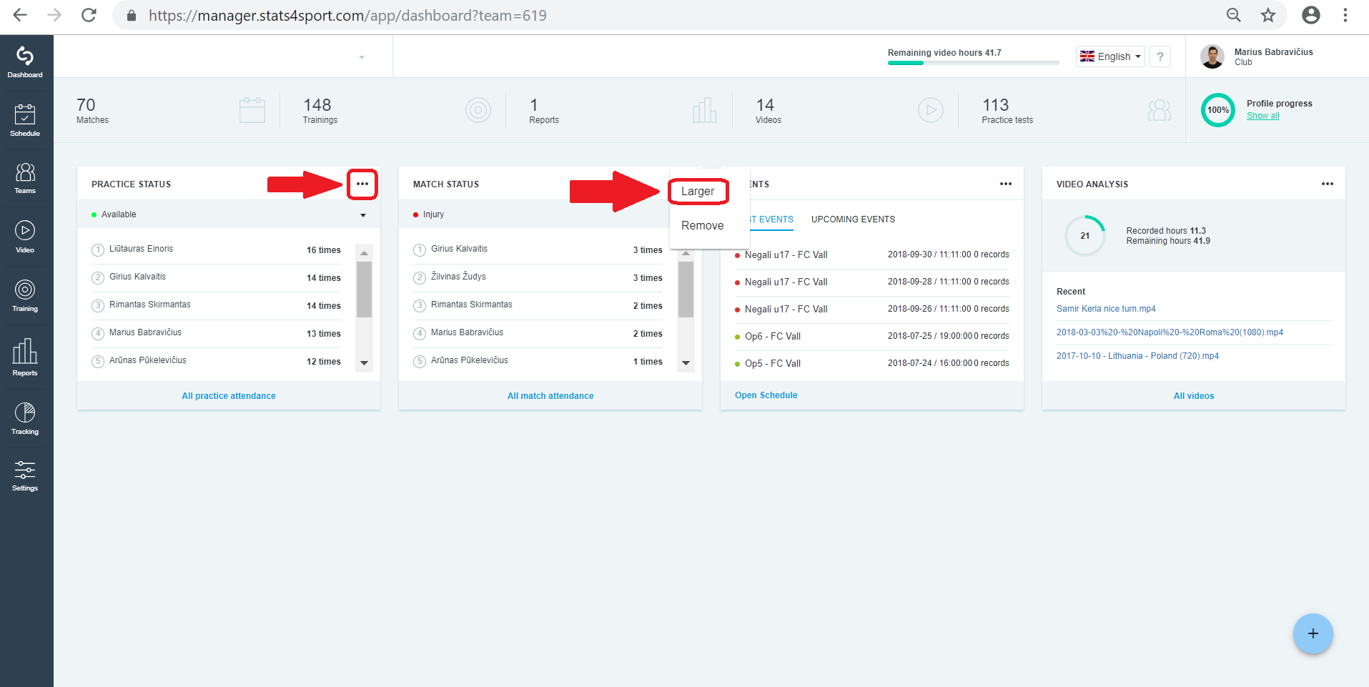
Task: Open the English language dropdown
Action: pyautogui.click(x=1110, y=56)
